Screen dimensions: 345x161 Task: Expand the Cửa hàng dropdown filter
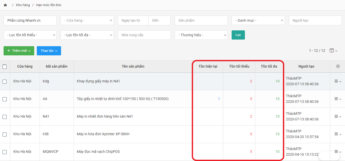[x=87, y=20]
